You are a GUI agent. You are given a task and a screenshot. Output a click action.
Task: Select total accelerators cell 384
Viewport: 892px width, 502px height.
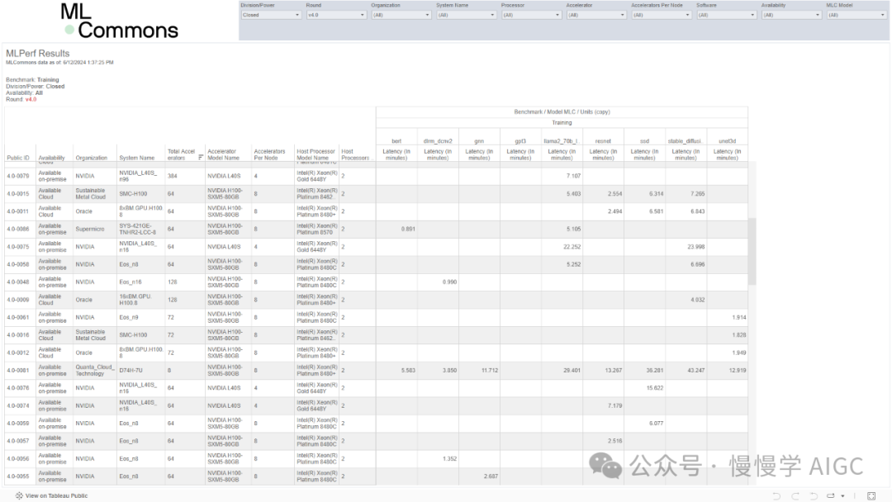pos(173,176)
